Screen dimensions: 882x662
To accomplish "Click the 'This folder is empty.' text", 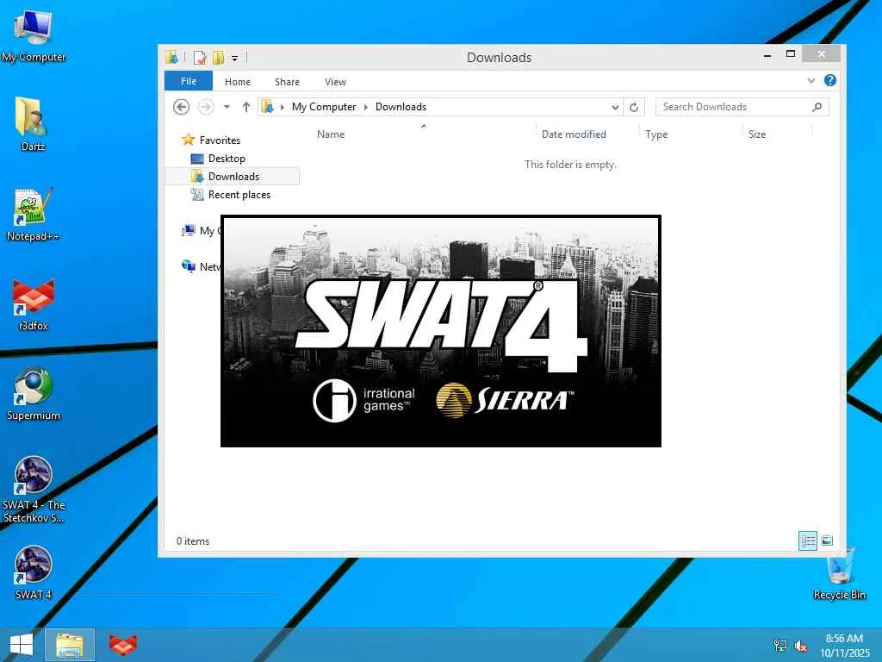I will click(570, 165).
